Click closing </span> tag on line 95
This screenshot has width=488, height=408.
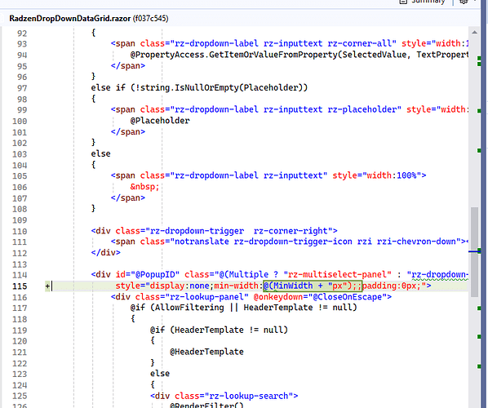pyautogui.click(x=127, y=65)
